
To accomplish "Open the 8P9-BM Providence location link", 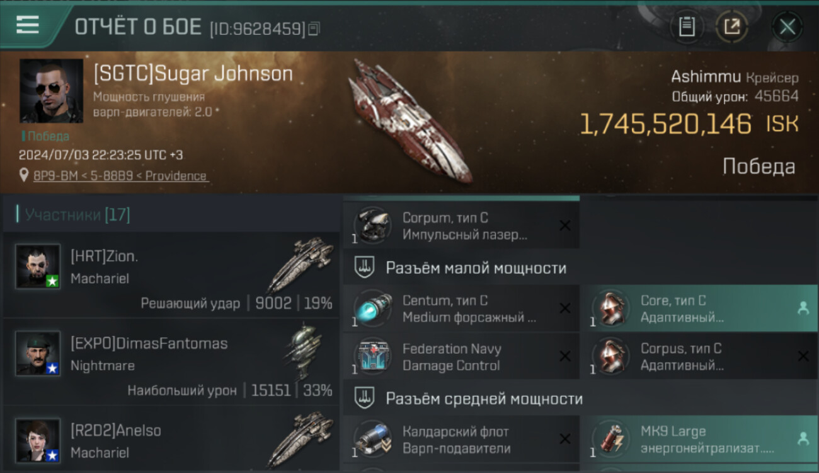I will pyautogui.click(x=120, y=176).
